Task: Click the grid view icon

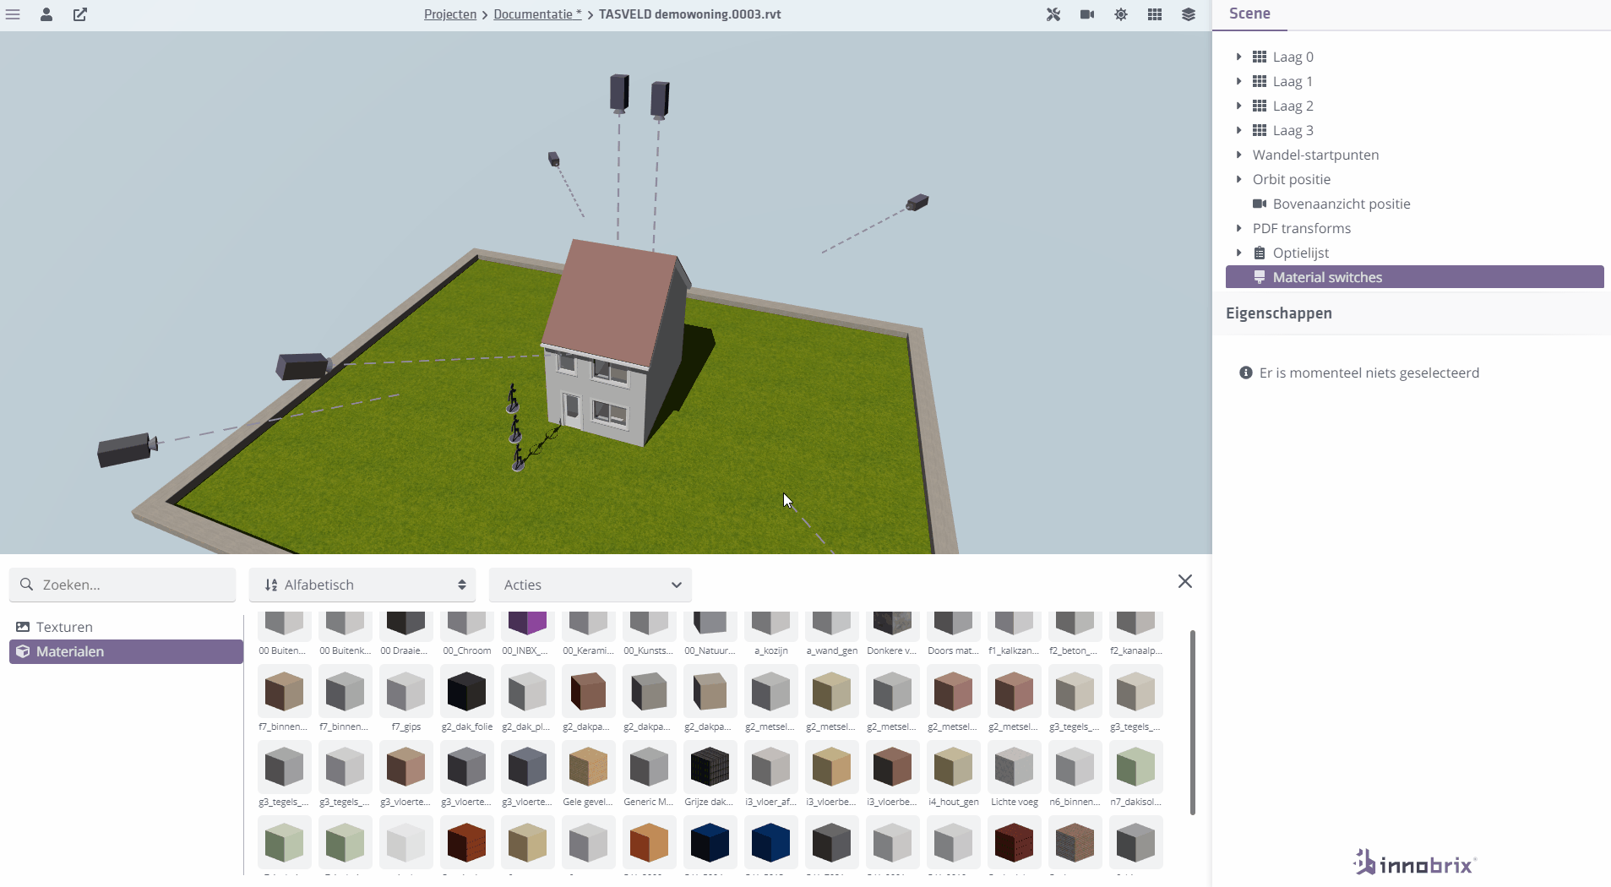Action: tap(1155, 14)
